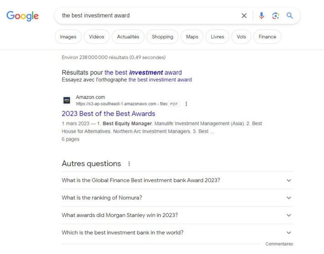The height and width of the screenshot is (254, 324).
Task: Expand 'What is the ranking of Nomura?'
Action: point(178,198)
